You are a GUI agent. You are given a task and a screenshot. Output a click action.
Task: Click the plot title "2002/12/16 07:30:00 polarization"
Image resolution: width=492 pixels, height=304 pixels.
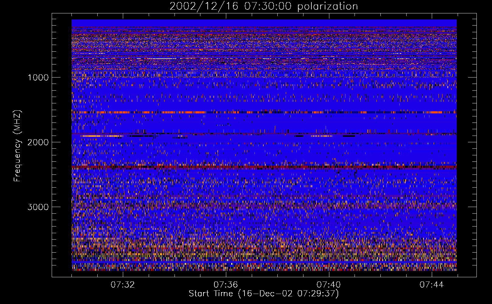click(264, 6)
